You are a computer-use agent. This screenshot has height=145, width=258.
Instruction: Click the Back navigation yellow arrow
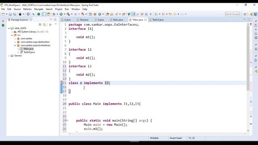coord(175,14)
